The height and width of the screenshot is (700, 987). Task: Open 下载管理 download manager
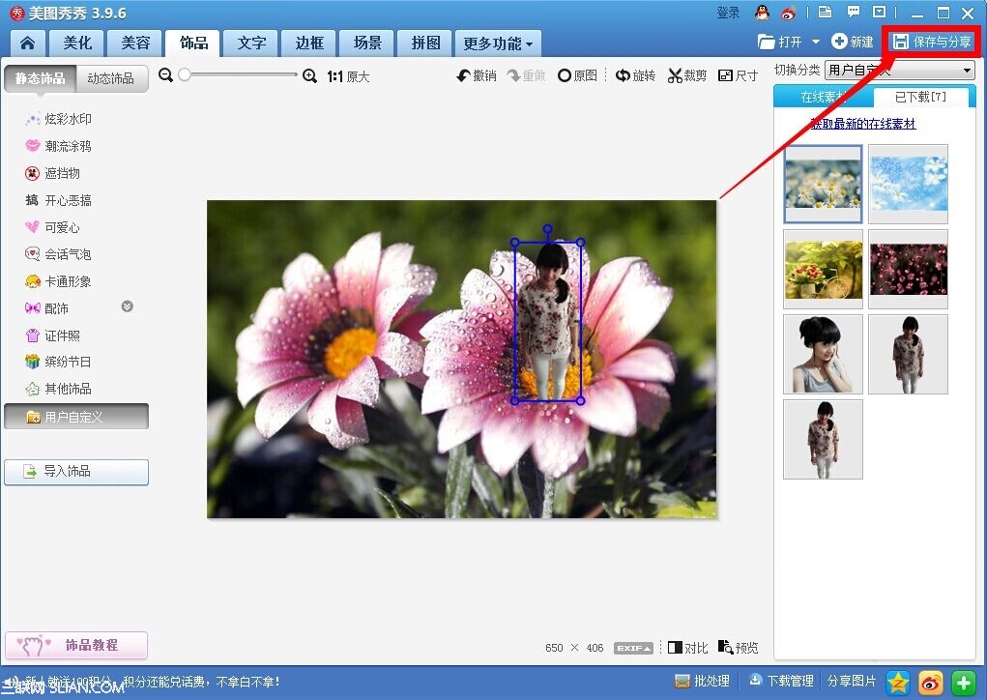click(x=781, y=681)
